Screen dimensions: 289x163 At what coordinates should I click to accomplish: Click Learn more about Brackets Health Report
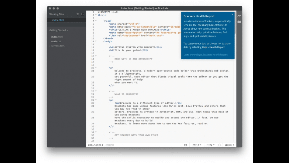pyautogui.click(x=205, y=55)
